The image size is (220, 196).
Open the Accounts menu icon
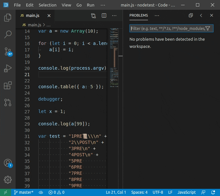tap(8, 163)
